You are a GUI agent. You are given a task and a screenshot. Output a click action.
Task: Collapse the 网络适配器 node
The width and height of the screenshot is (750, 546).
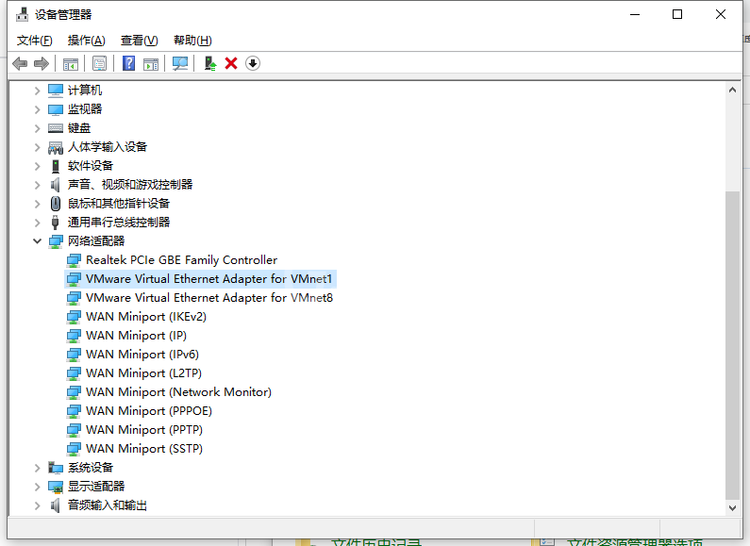pyautogui.click(x=38, y=241)
